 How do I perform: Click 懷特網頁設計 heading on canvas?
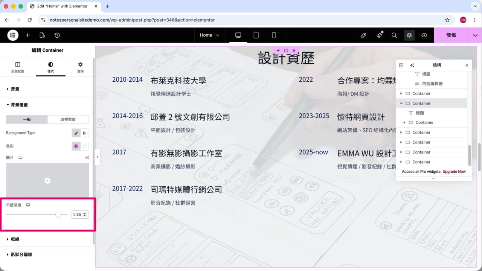tap(361, 117)
